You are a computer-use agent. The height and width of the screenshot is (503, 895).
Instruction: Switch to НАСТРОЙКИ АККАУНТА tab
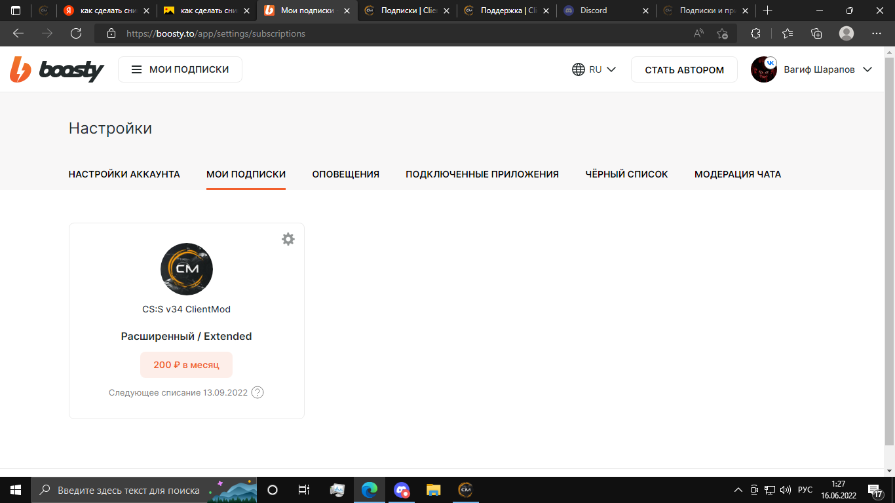tap(124, 174)
